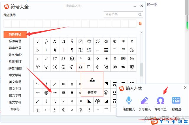189x125 pixels.
Task: Insert the Scorpio zodiac symbol ♏
Action: pos(89,67)
